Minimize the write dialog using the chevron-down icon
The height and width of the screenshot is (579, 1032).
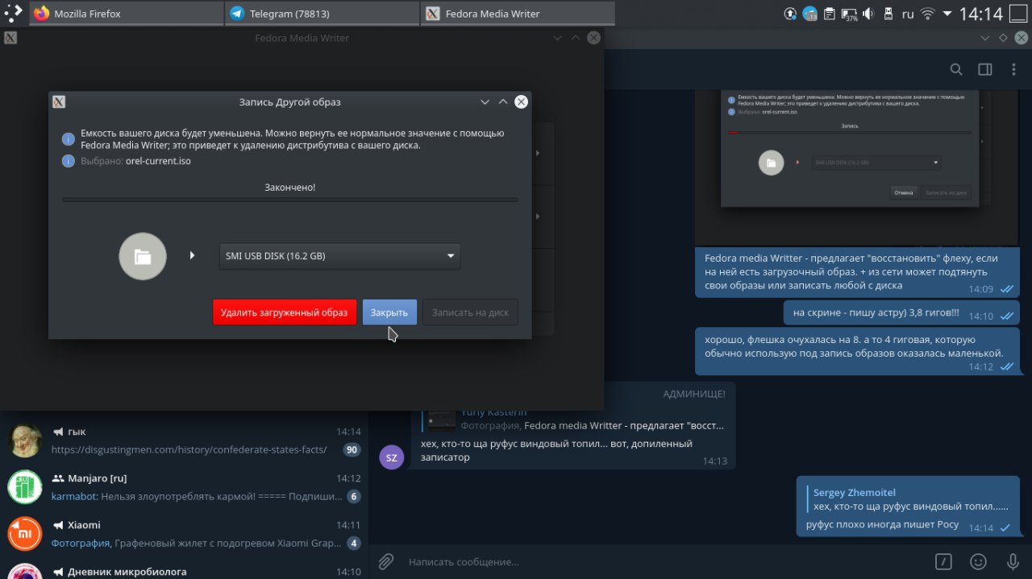[x=485, y=101]
